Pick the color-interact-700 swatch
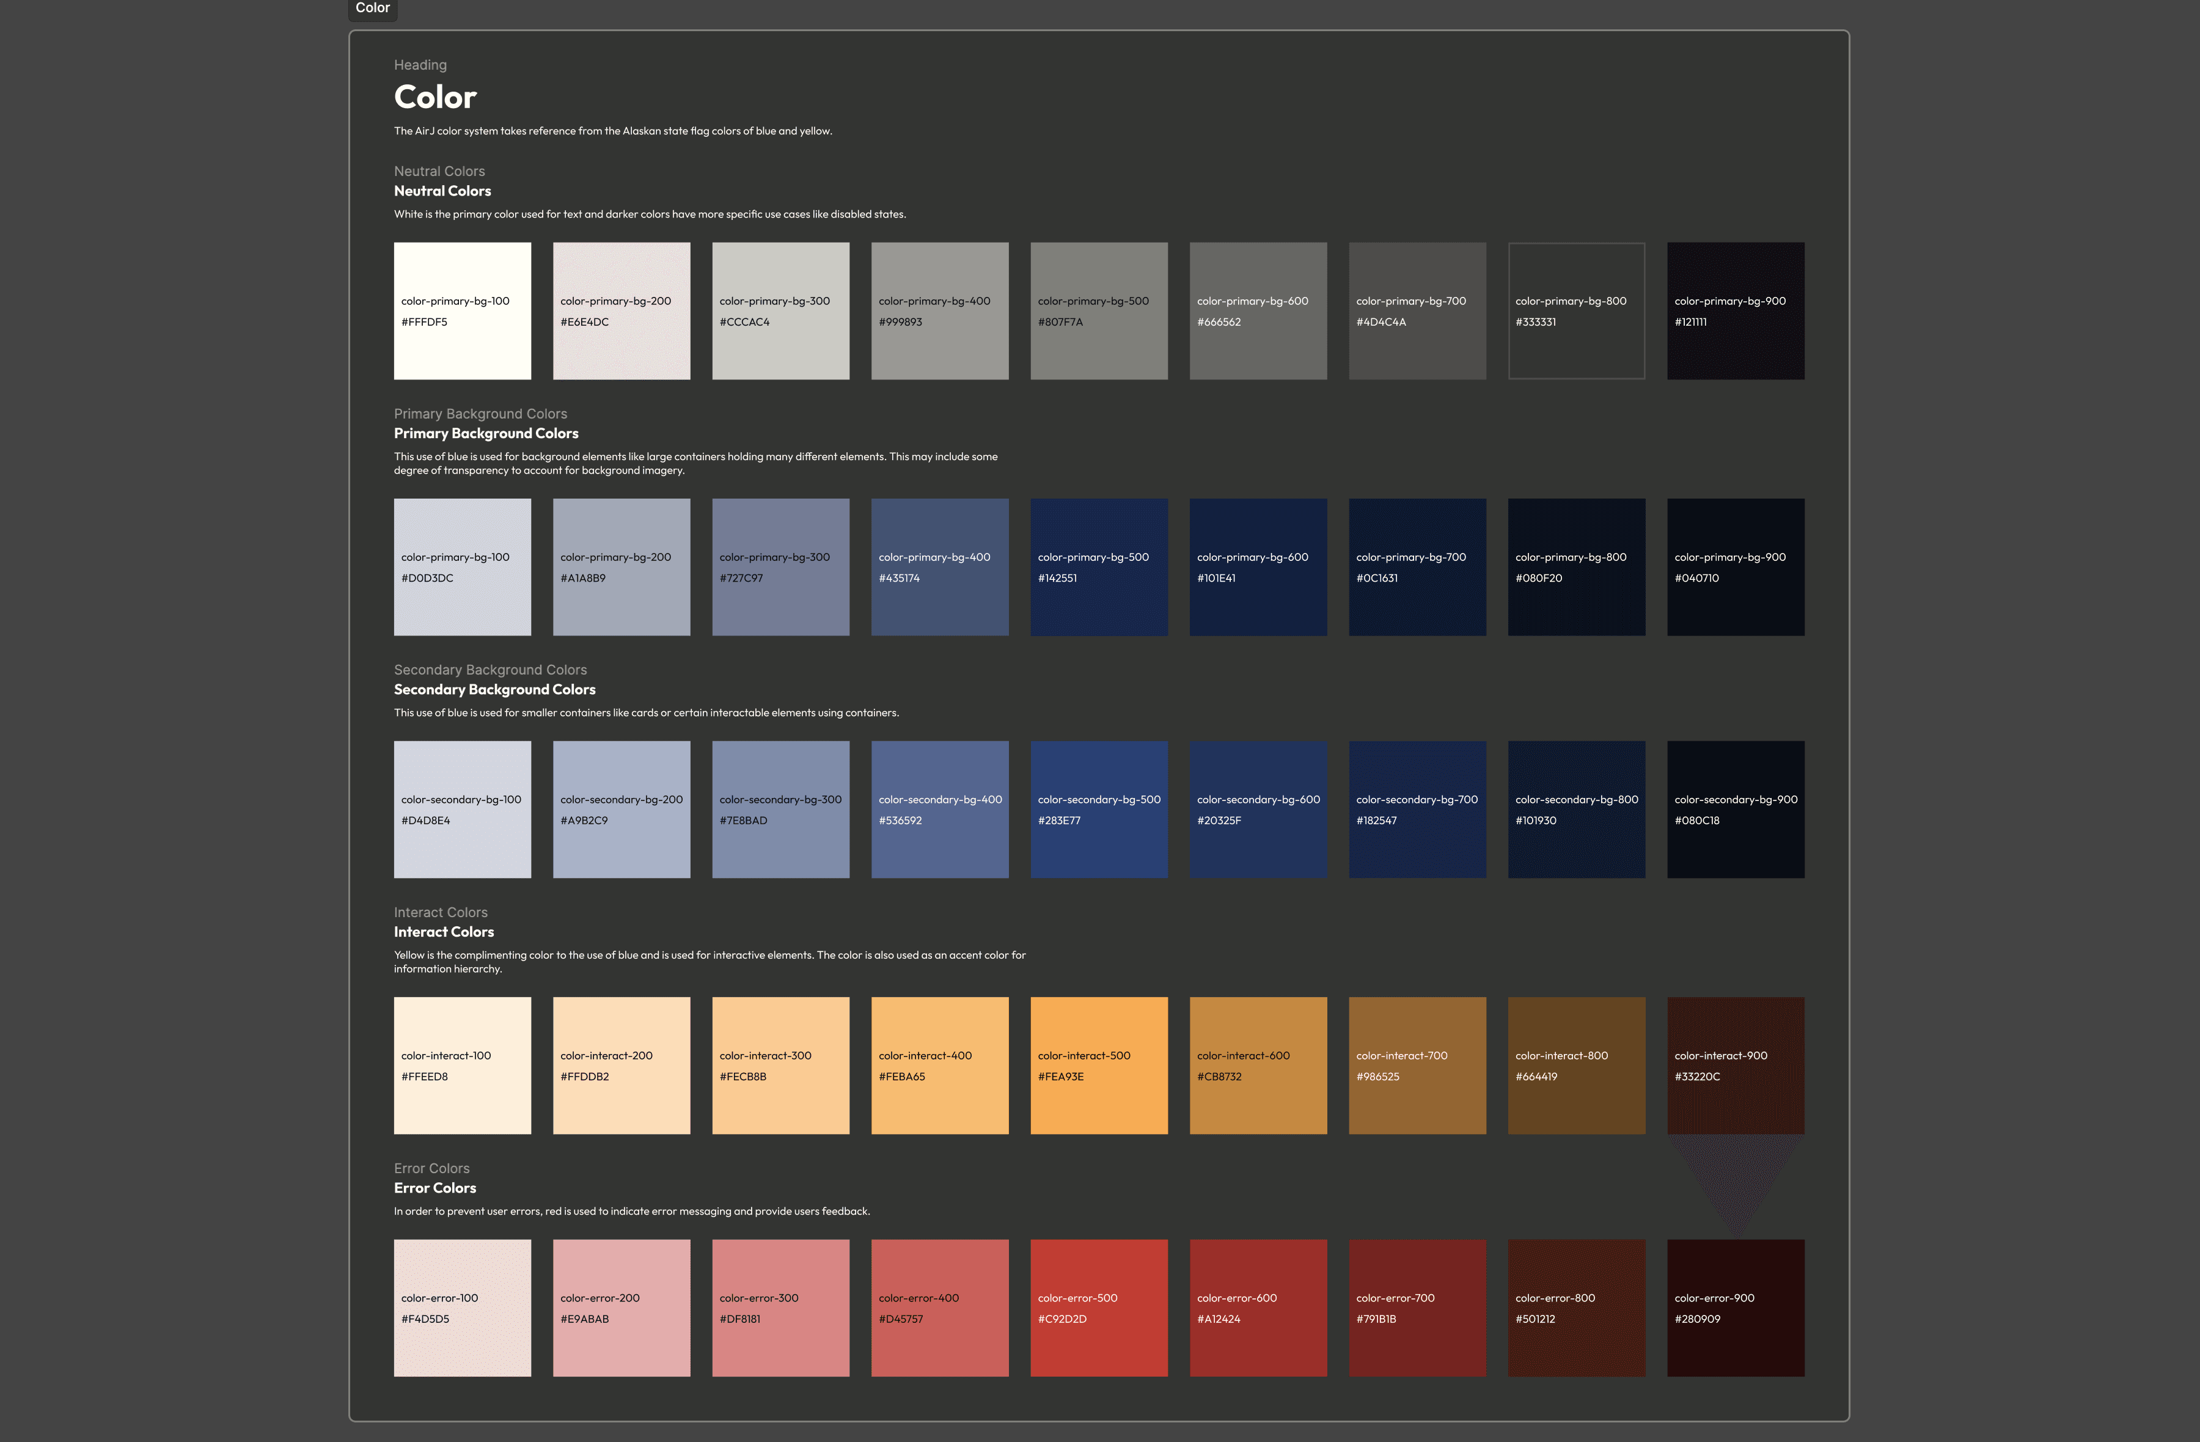The image size is (2200, 1442). (1417, 1066)
